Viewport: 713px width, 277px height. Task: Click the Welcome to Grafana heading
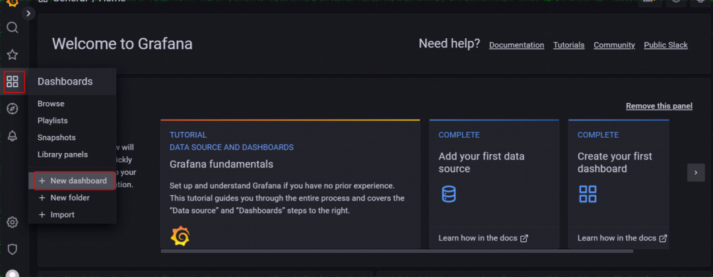click(122, 44)
